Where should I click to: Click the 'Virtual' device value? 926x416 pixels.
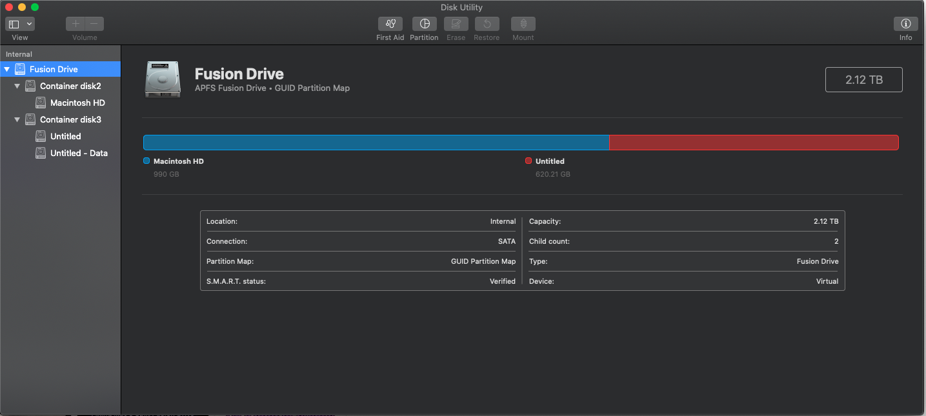(x=827, y=281)
